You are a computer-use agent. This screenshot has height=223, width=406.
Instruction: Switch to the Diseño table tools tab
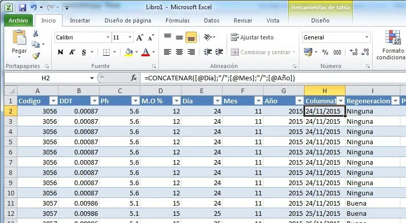coord(320,20)
